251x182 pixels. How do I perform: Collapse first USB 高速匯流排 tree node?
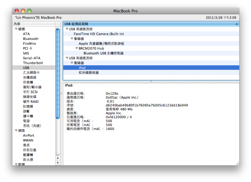point(67,29)
